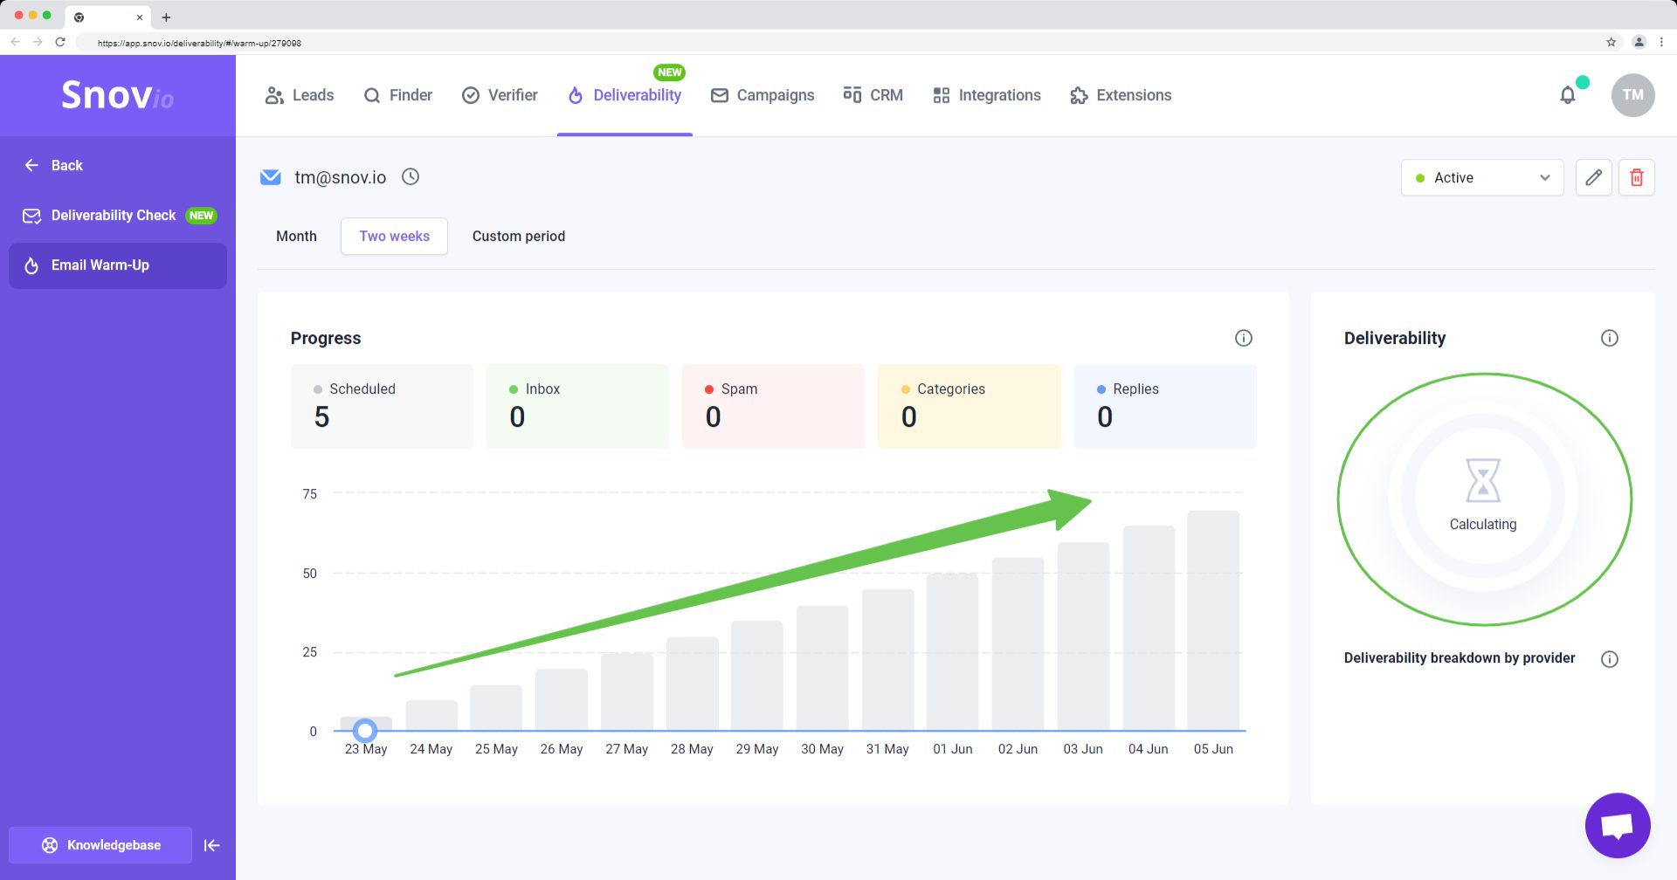This screenshot has height=880, width=1677.
Task: Open the notifications bell
Action: [1568, 95]
